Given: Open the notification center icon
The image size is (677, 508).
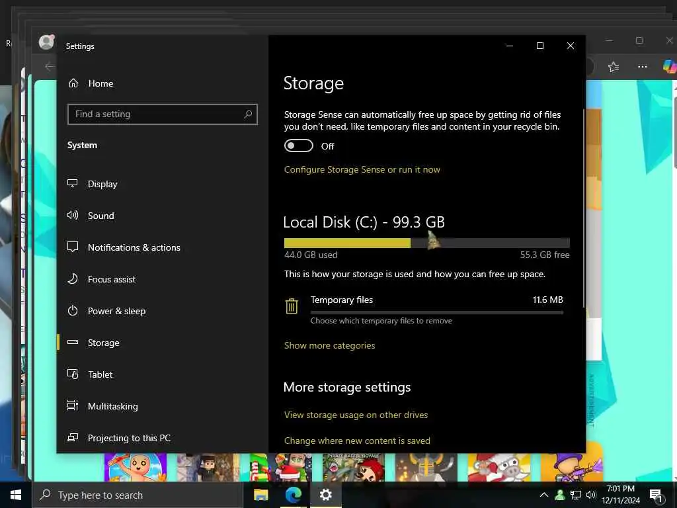Looking at the screenshot, I should [656, 496].
